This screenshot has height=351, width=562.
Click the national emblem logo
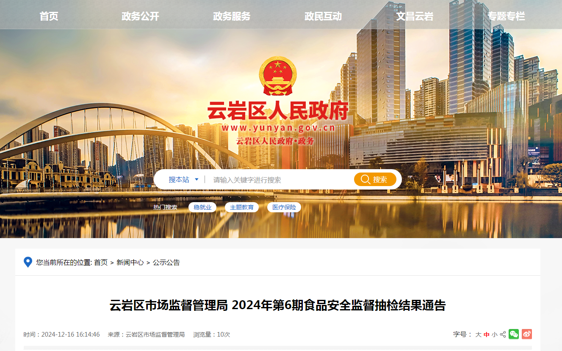[278, 76]
